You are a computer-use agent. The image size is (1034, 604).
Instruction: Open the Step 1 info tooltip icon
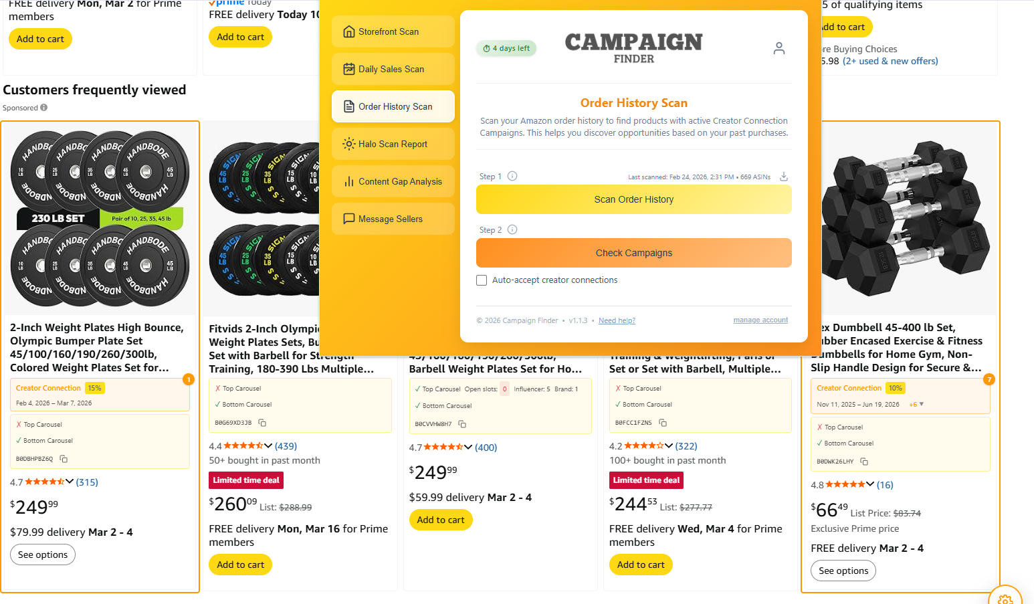coord(512,175)
